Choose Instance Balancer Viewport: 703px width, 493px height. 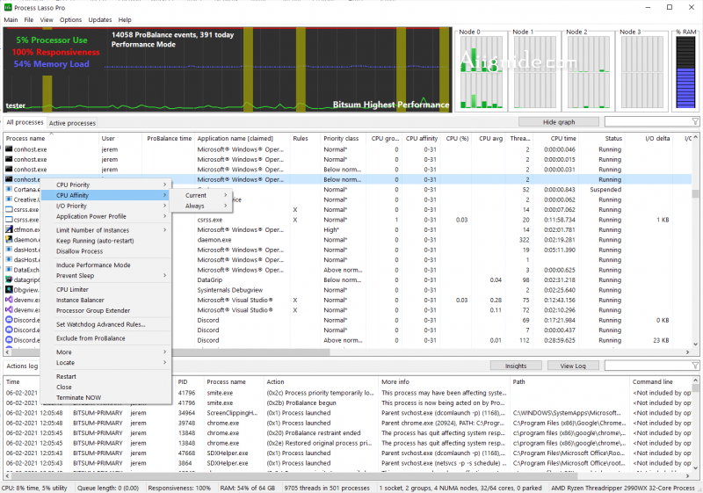[105, 301]
